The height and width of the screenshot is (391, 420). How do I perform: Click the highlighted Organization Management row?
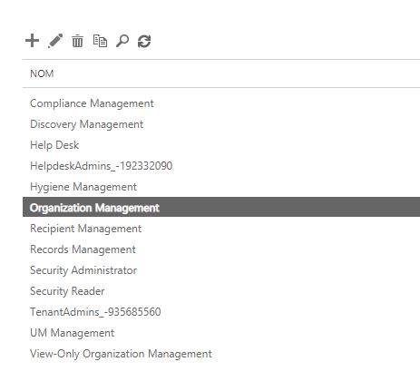221,207
